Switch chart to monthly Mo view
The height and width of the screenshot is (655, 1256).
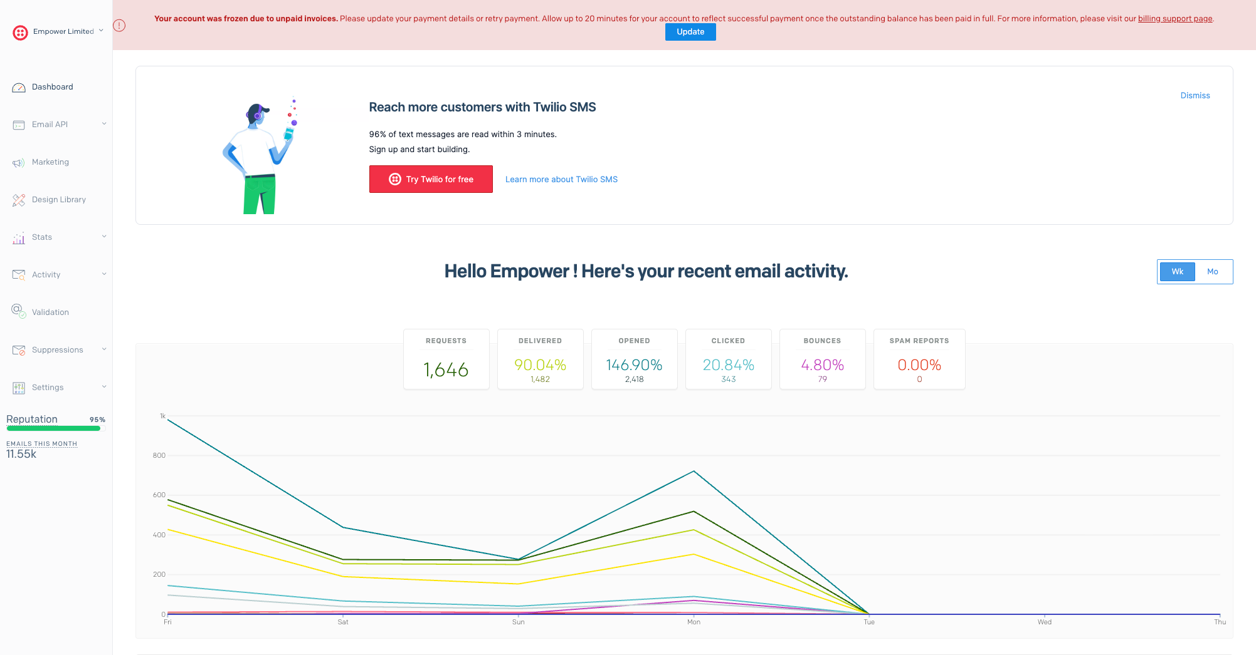click(1213, 272)
